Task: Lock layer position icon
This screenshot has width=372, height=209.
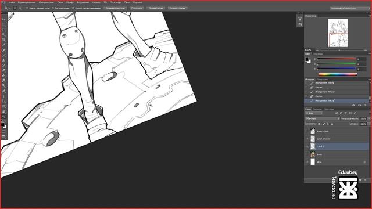Action: click(x=328, y=124)
